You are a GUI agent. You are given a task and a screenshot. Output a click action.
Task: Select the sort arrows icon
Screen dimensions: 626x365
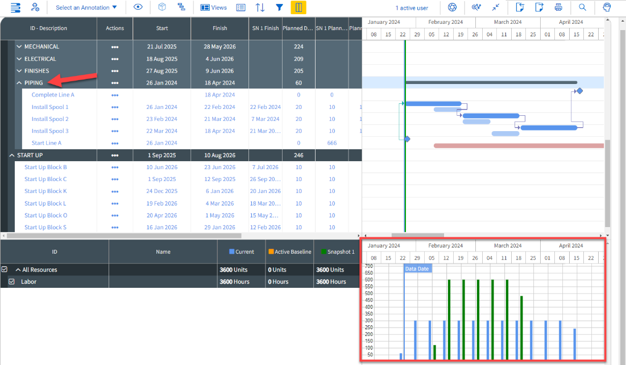tap(260, 7)
